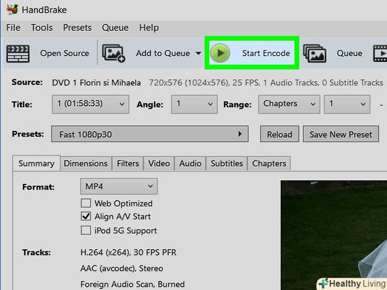The image size is (387, 290).
Task: Switch to the Chapters tab
Action: [269, 164]
